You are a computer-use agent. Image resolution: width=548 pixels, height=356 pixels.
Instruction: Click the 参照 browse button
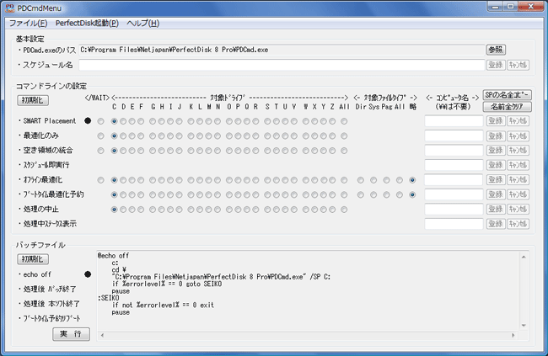click(x=496, y=50)
